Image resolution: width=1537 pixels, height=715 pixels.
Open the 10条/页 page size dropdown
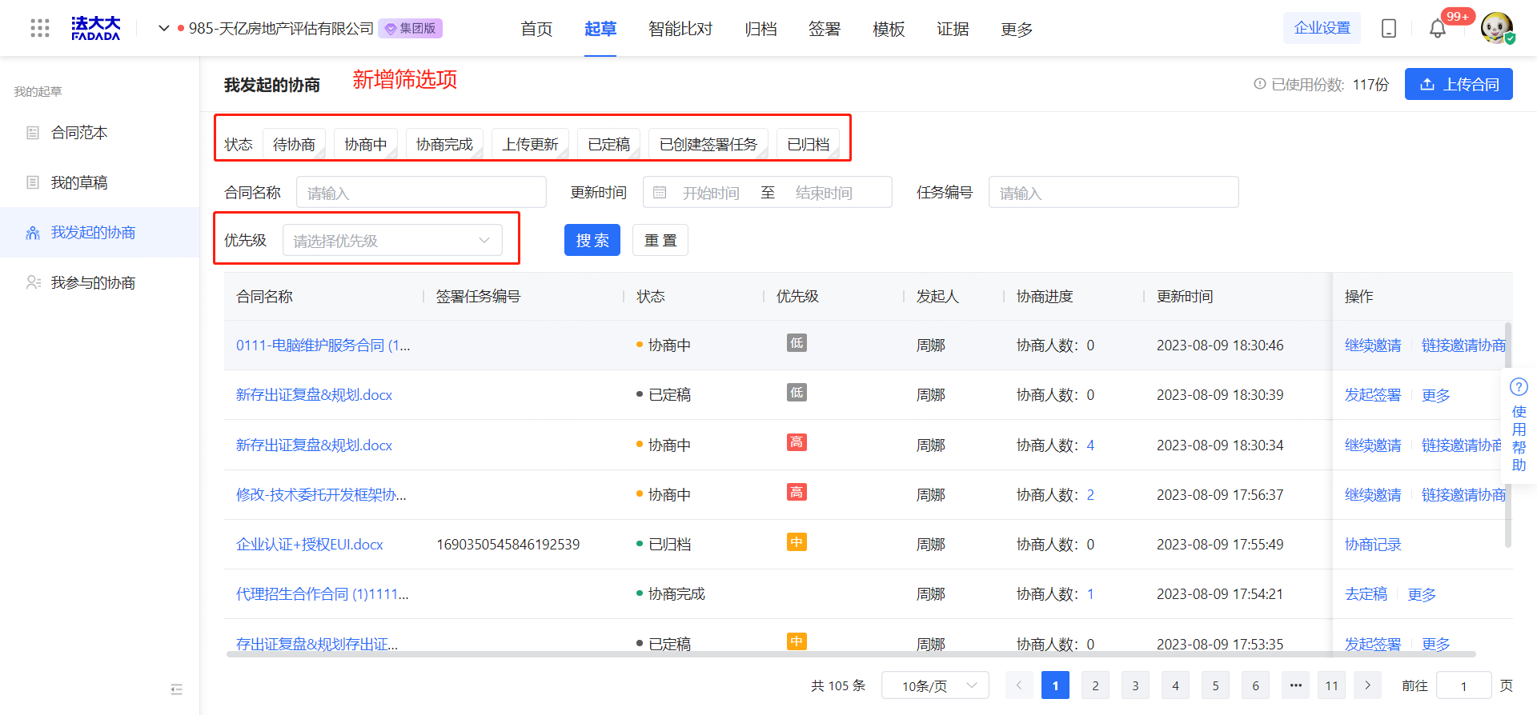[935, 685]
